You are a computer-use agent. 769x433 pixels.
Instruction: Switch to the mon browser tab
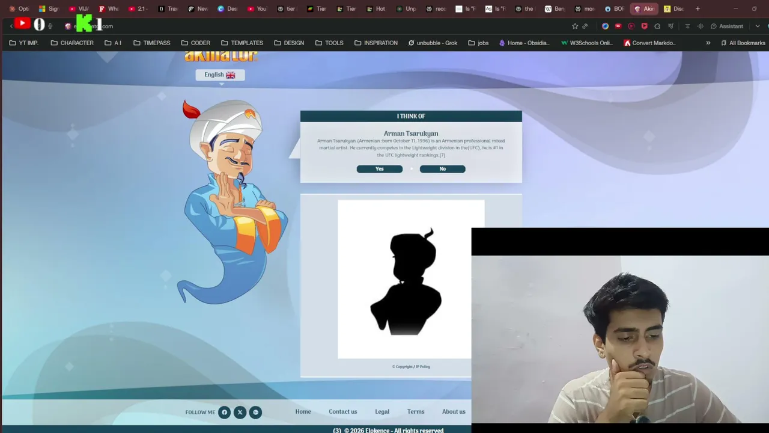[x=586, y=9]
